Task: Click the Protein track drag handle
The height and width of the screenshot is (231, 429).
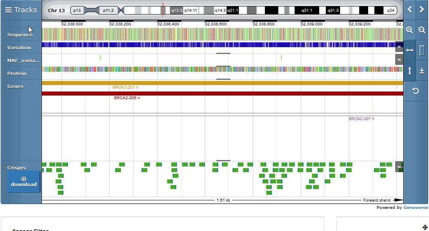Action: pos(3,73)
